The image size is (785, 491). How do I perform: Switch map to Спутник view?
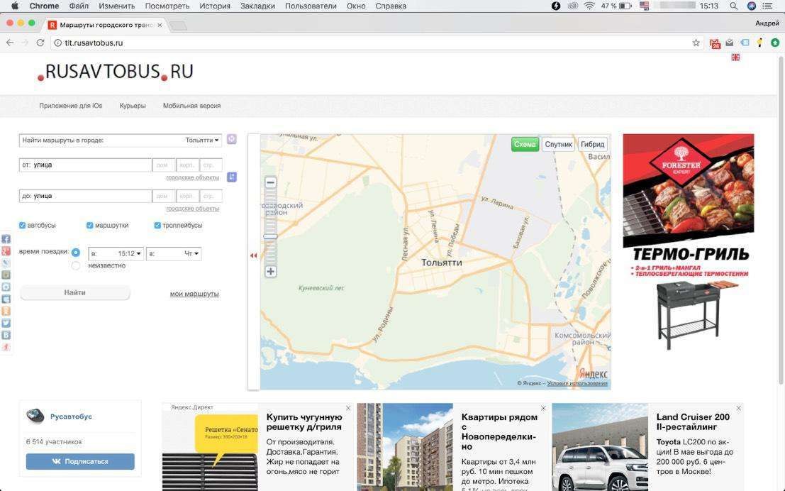click(x=558, y=144)
